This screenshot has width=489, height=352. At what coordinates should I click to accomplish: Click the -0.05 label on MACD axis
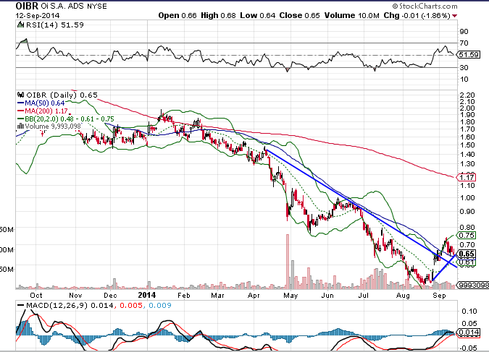click(x=468, y=348)
